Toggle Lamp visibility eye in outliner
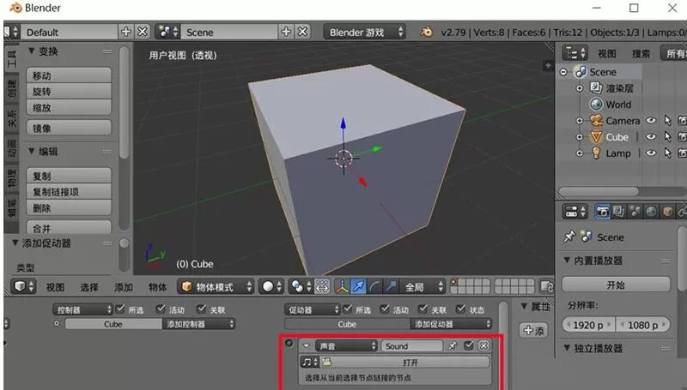Image resolution: width=687 pixels, height=390 pixels. [651, 153]
